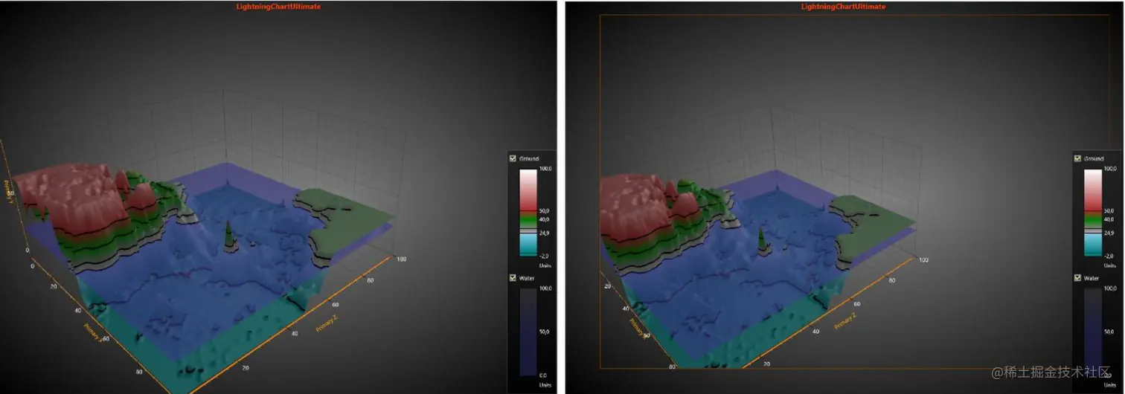This screenshot has width=1125, height=394.
Task: Uncheck Ground checkbox in left chart legend
Action: 513,158
